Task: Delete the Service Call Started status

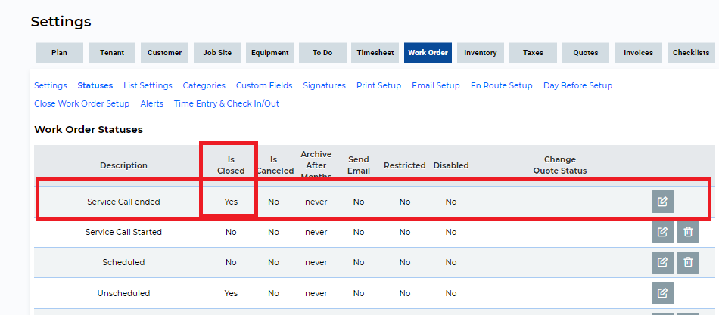Action: coord(688,232)
